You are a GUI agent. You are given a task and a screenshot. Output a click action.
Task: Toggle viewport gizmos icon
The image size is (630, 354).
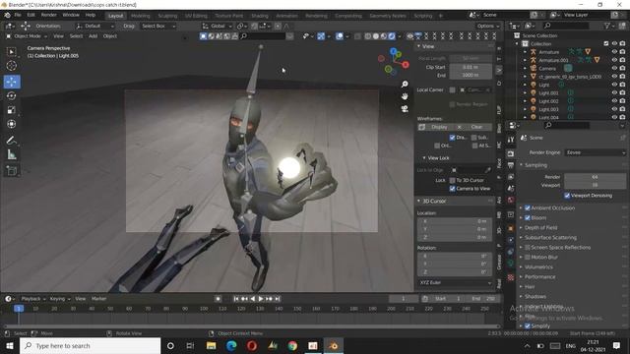[321, 36]
